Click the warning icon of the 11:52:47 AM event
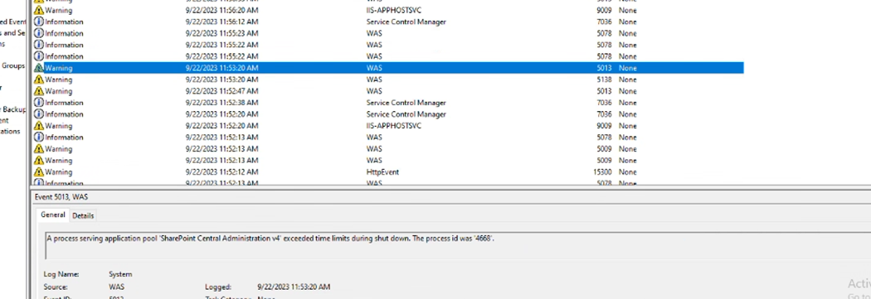 point(38,91)
